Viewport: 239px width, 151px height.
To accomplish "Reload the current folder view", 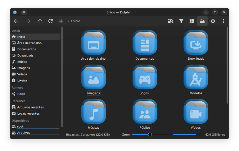I will 51,21.
